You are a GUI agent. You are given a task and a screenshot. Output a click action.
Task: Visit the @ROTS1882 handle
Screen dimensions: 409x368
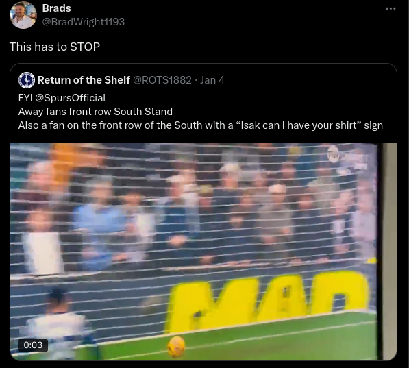[162, 80]
